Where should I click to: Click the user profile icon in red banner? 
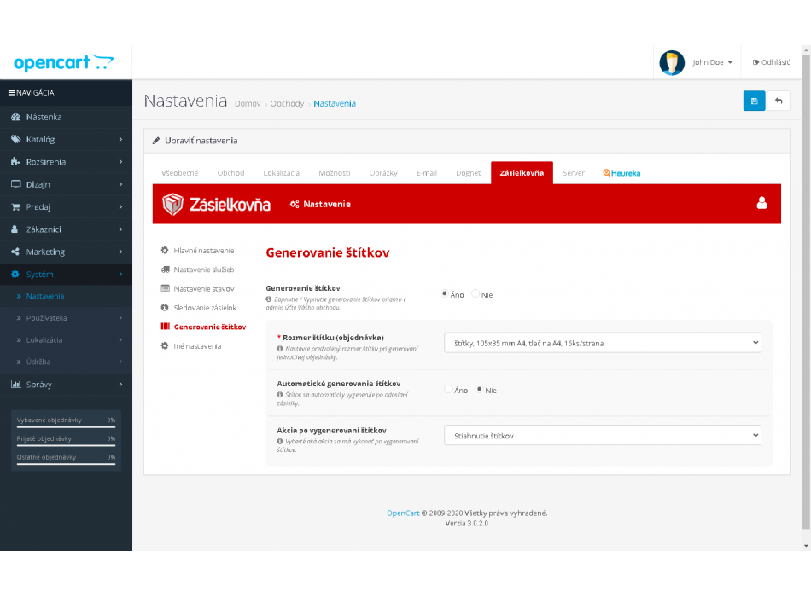coord(761,203)
